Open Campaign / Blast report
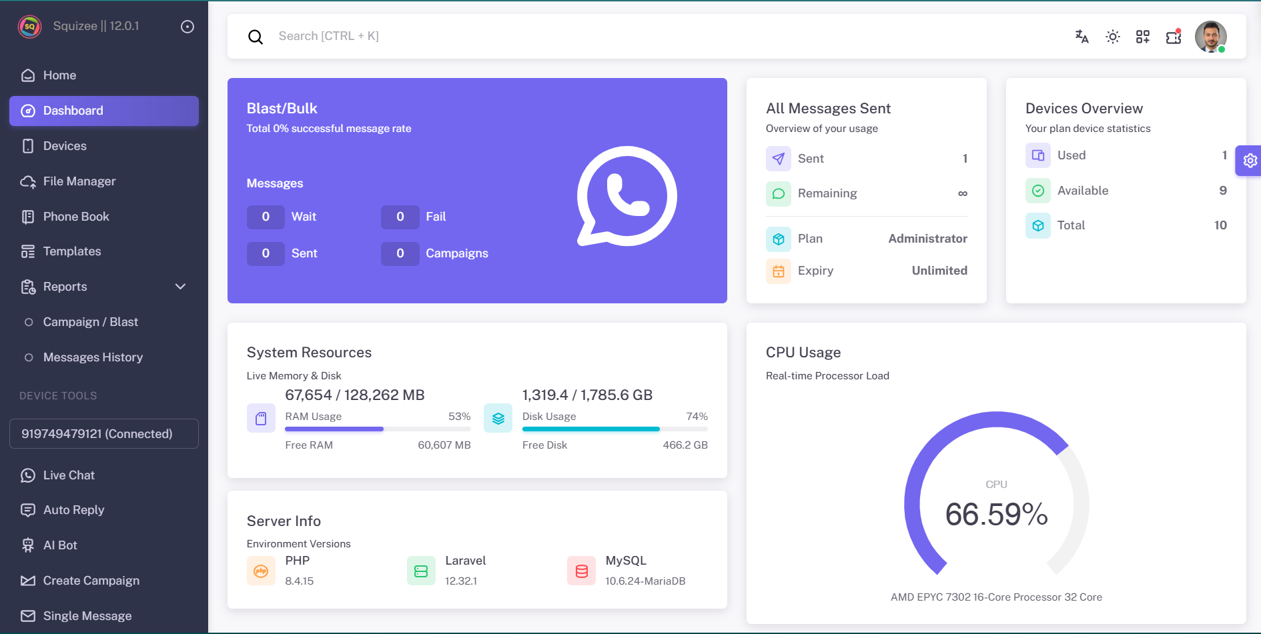Viewport: 1261px width, 634px height. click(91, 322)
